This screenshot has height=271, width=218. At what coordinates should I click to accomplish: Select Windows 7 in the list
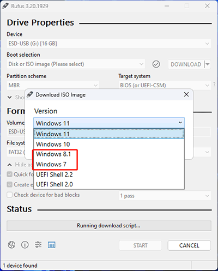click(109, 164)
